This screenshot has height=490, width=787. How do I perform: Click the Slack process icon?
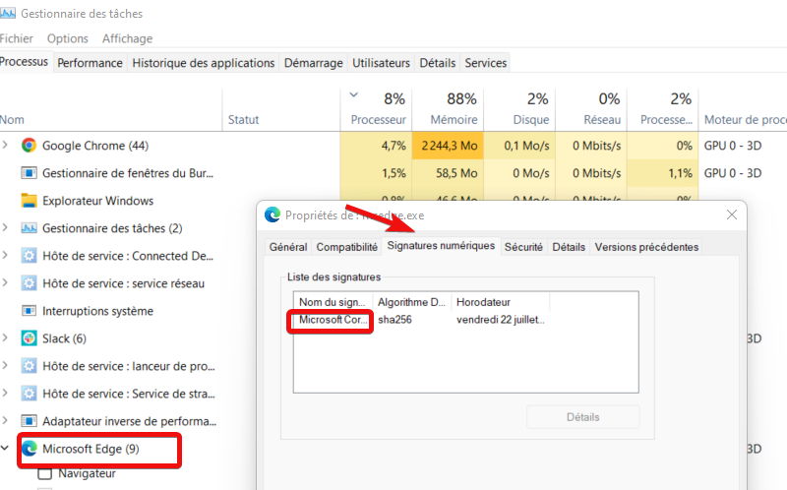(29, 338)
